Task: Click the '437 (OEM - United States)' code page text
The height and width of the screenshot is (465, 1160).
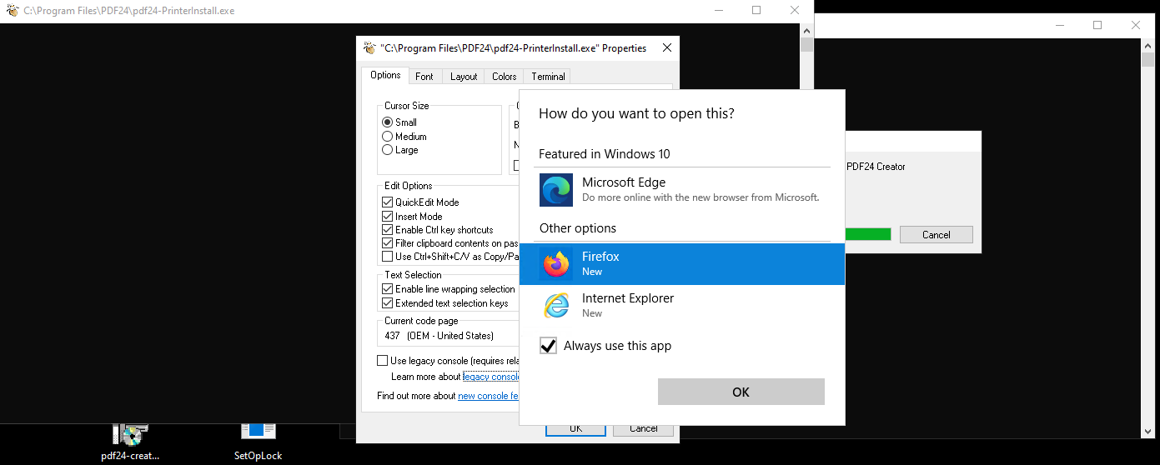Action: tap(439, 336)
